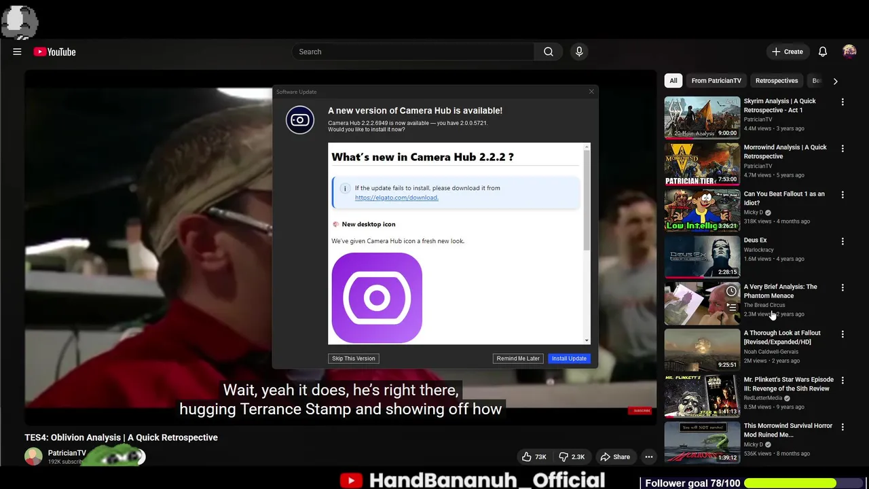Open options for Morrowind Survival Horror Mod video

[843, 427]
